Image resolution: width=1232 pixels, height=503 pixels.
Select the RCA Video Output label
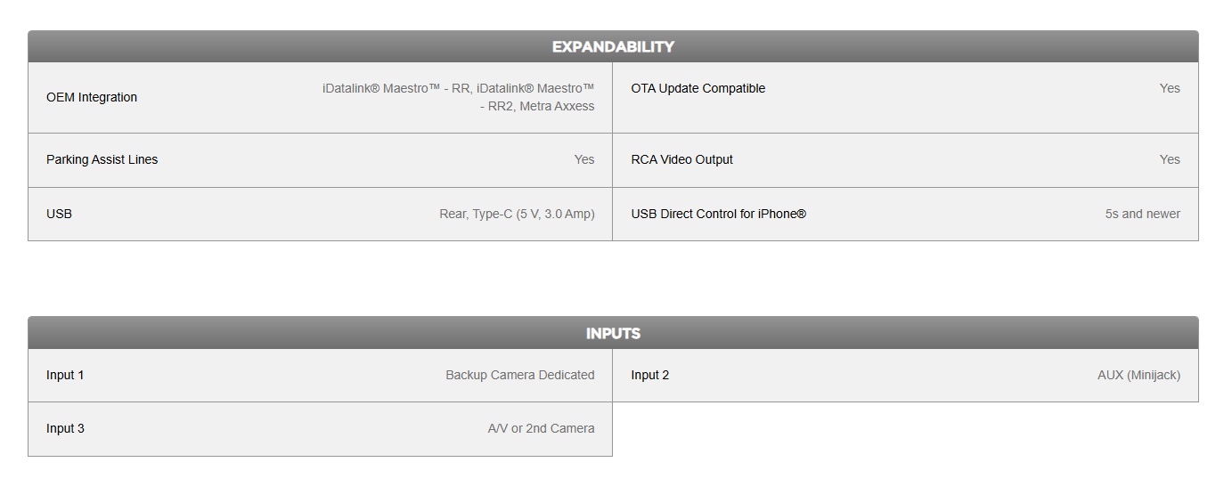(682, 159)
